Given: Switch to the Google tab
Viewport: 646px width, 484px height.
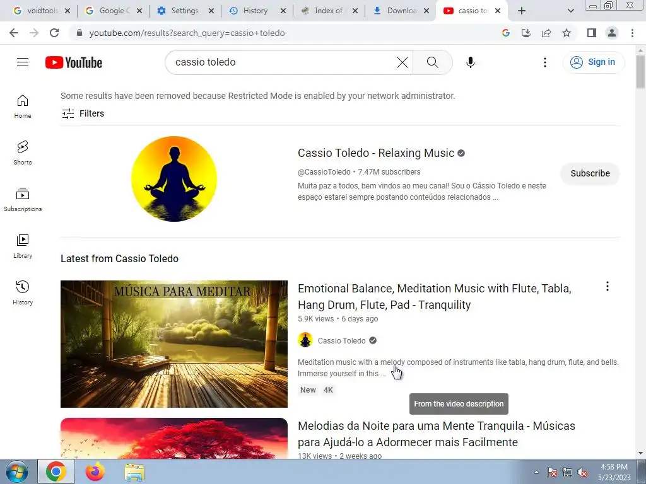Looking at the screenshot, I should pos(108,11).
